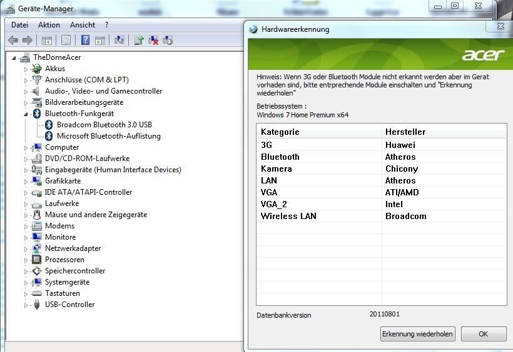513x352 pixels.
Task: Click the Bluetooth-Funkgerät category icon
Action: click(37, 114)
